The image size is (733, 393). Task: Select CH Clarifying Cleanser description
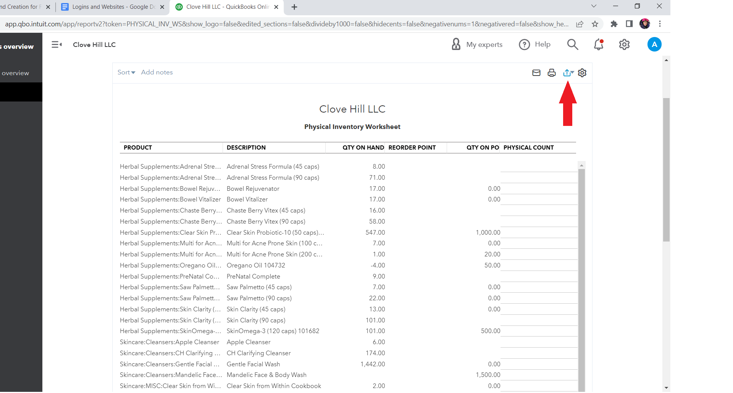click(259, 353)
